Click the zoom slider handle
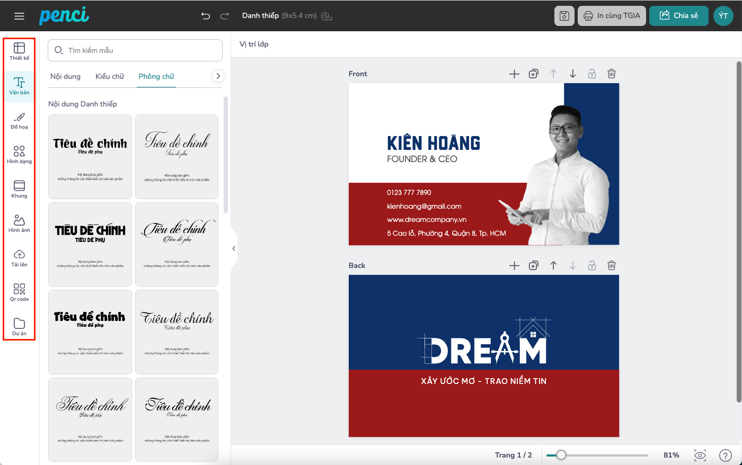Screen dimensions: 742x465 pyautogui.click(x=561, y=455)
